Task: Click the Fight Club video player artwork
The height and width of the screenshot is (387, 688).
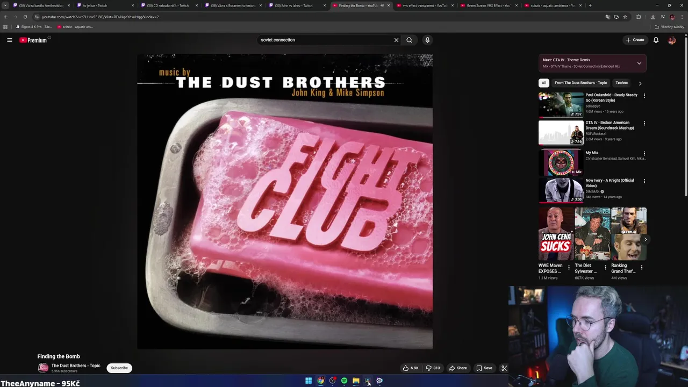Action: tap(285, 202)
